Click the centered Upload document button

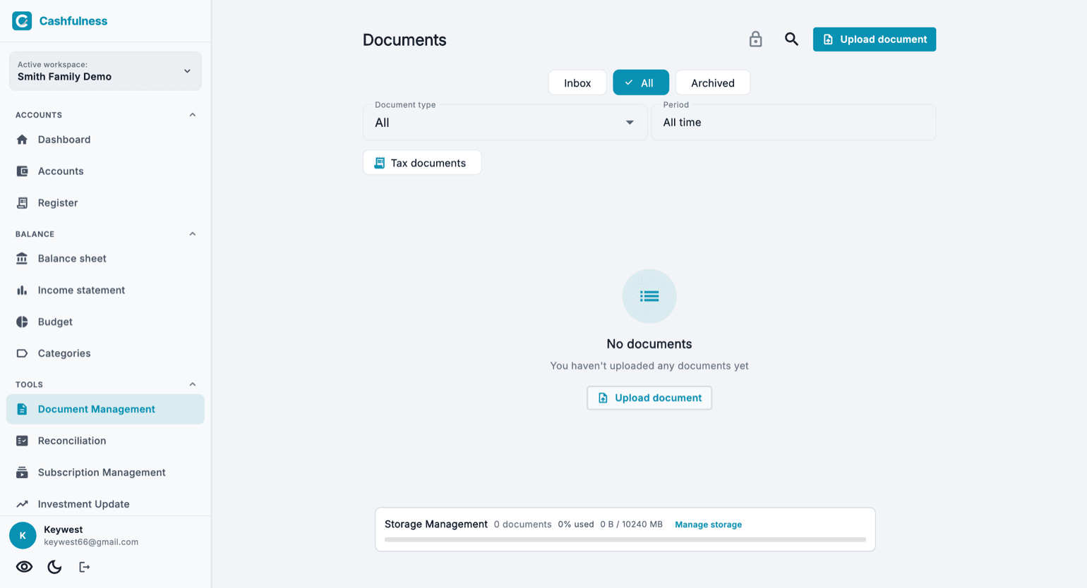[649, 398]
